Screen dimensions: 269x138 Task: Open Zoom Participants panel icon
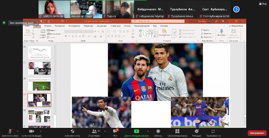click(x=94, y=131)
